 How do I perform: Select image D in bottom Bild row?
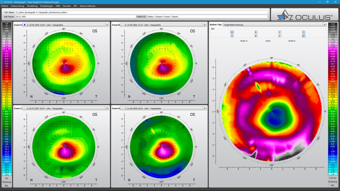(x=303, y=35)
